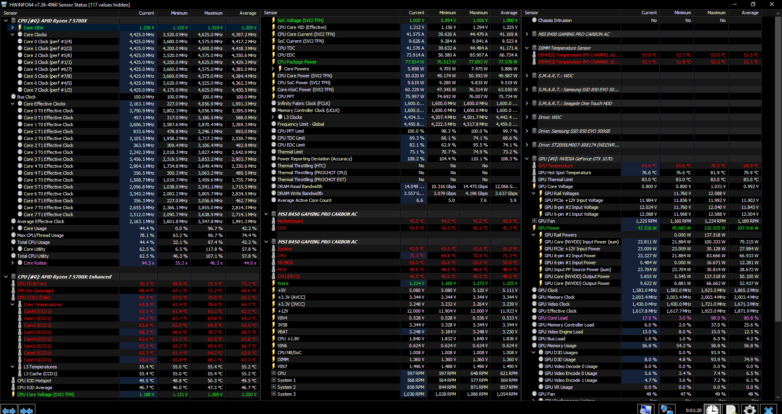Click the networked computers remote icon
The width and height of the screenshot is (782, 414).
point(666,409)
